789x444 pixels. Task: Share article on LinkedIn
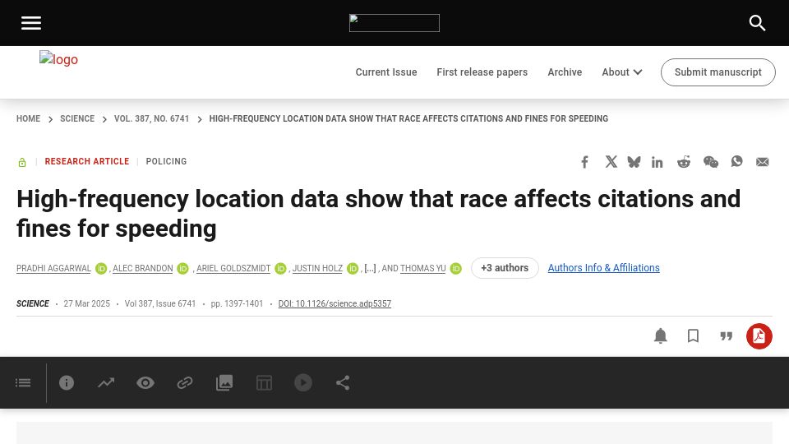tap(657, 162)
